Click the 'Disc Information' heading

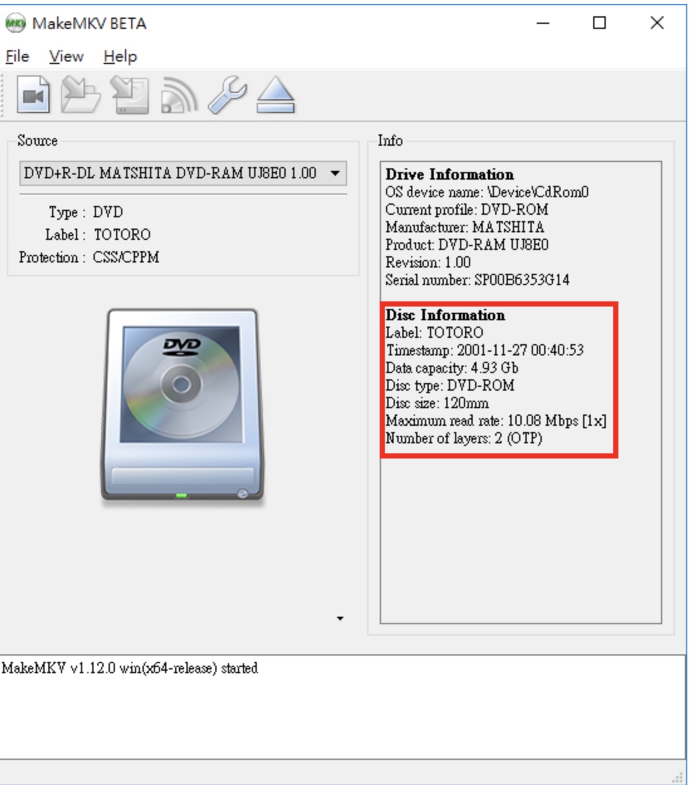[x=445, y=315]
